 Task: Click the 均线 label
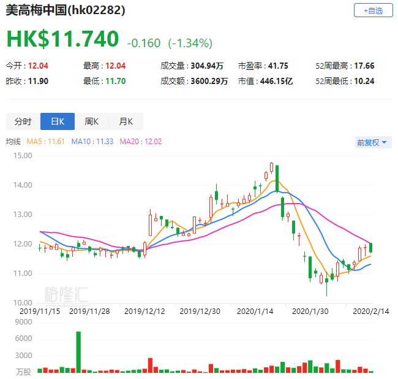[x=13, y=141]
